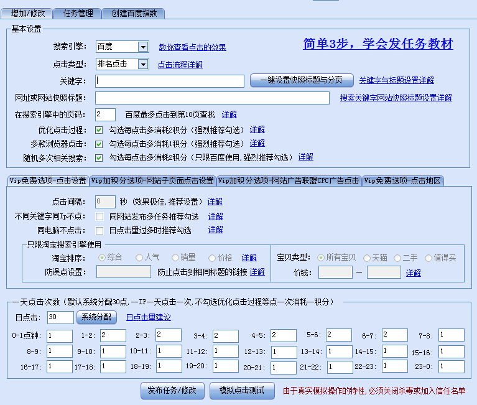Image resolution: width=477 pixels, height=405 pixels.
Task: Click the maximum 价钱 field
Action: (384, 272)
